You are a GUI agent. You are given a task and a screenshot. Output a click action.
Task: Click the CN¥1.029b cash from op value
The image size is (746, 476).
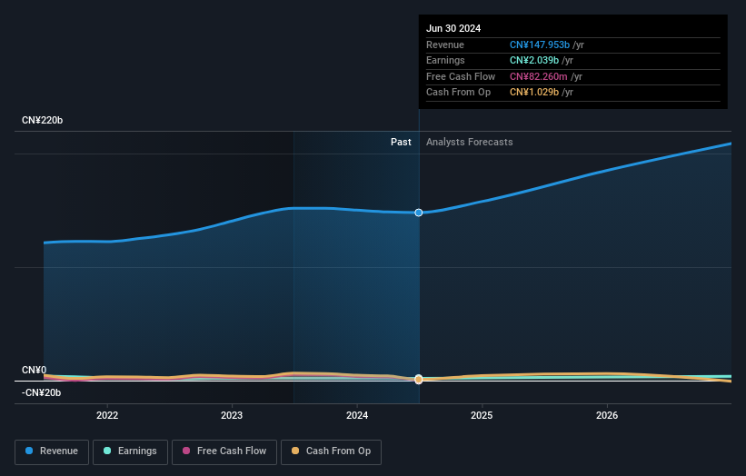click(x=534, y=93)
